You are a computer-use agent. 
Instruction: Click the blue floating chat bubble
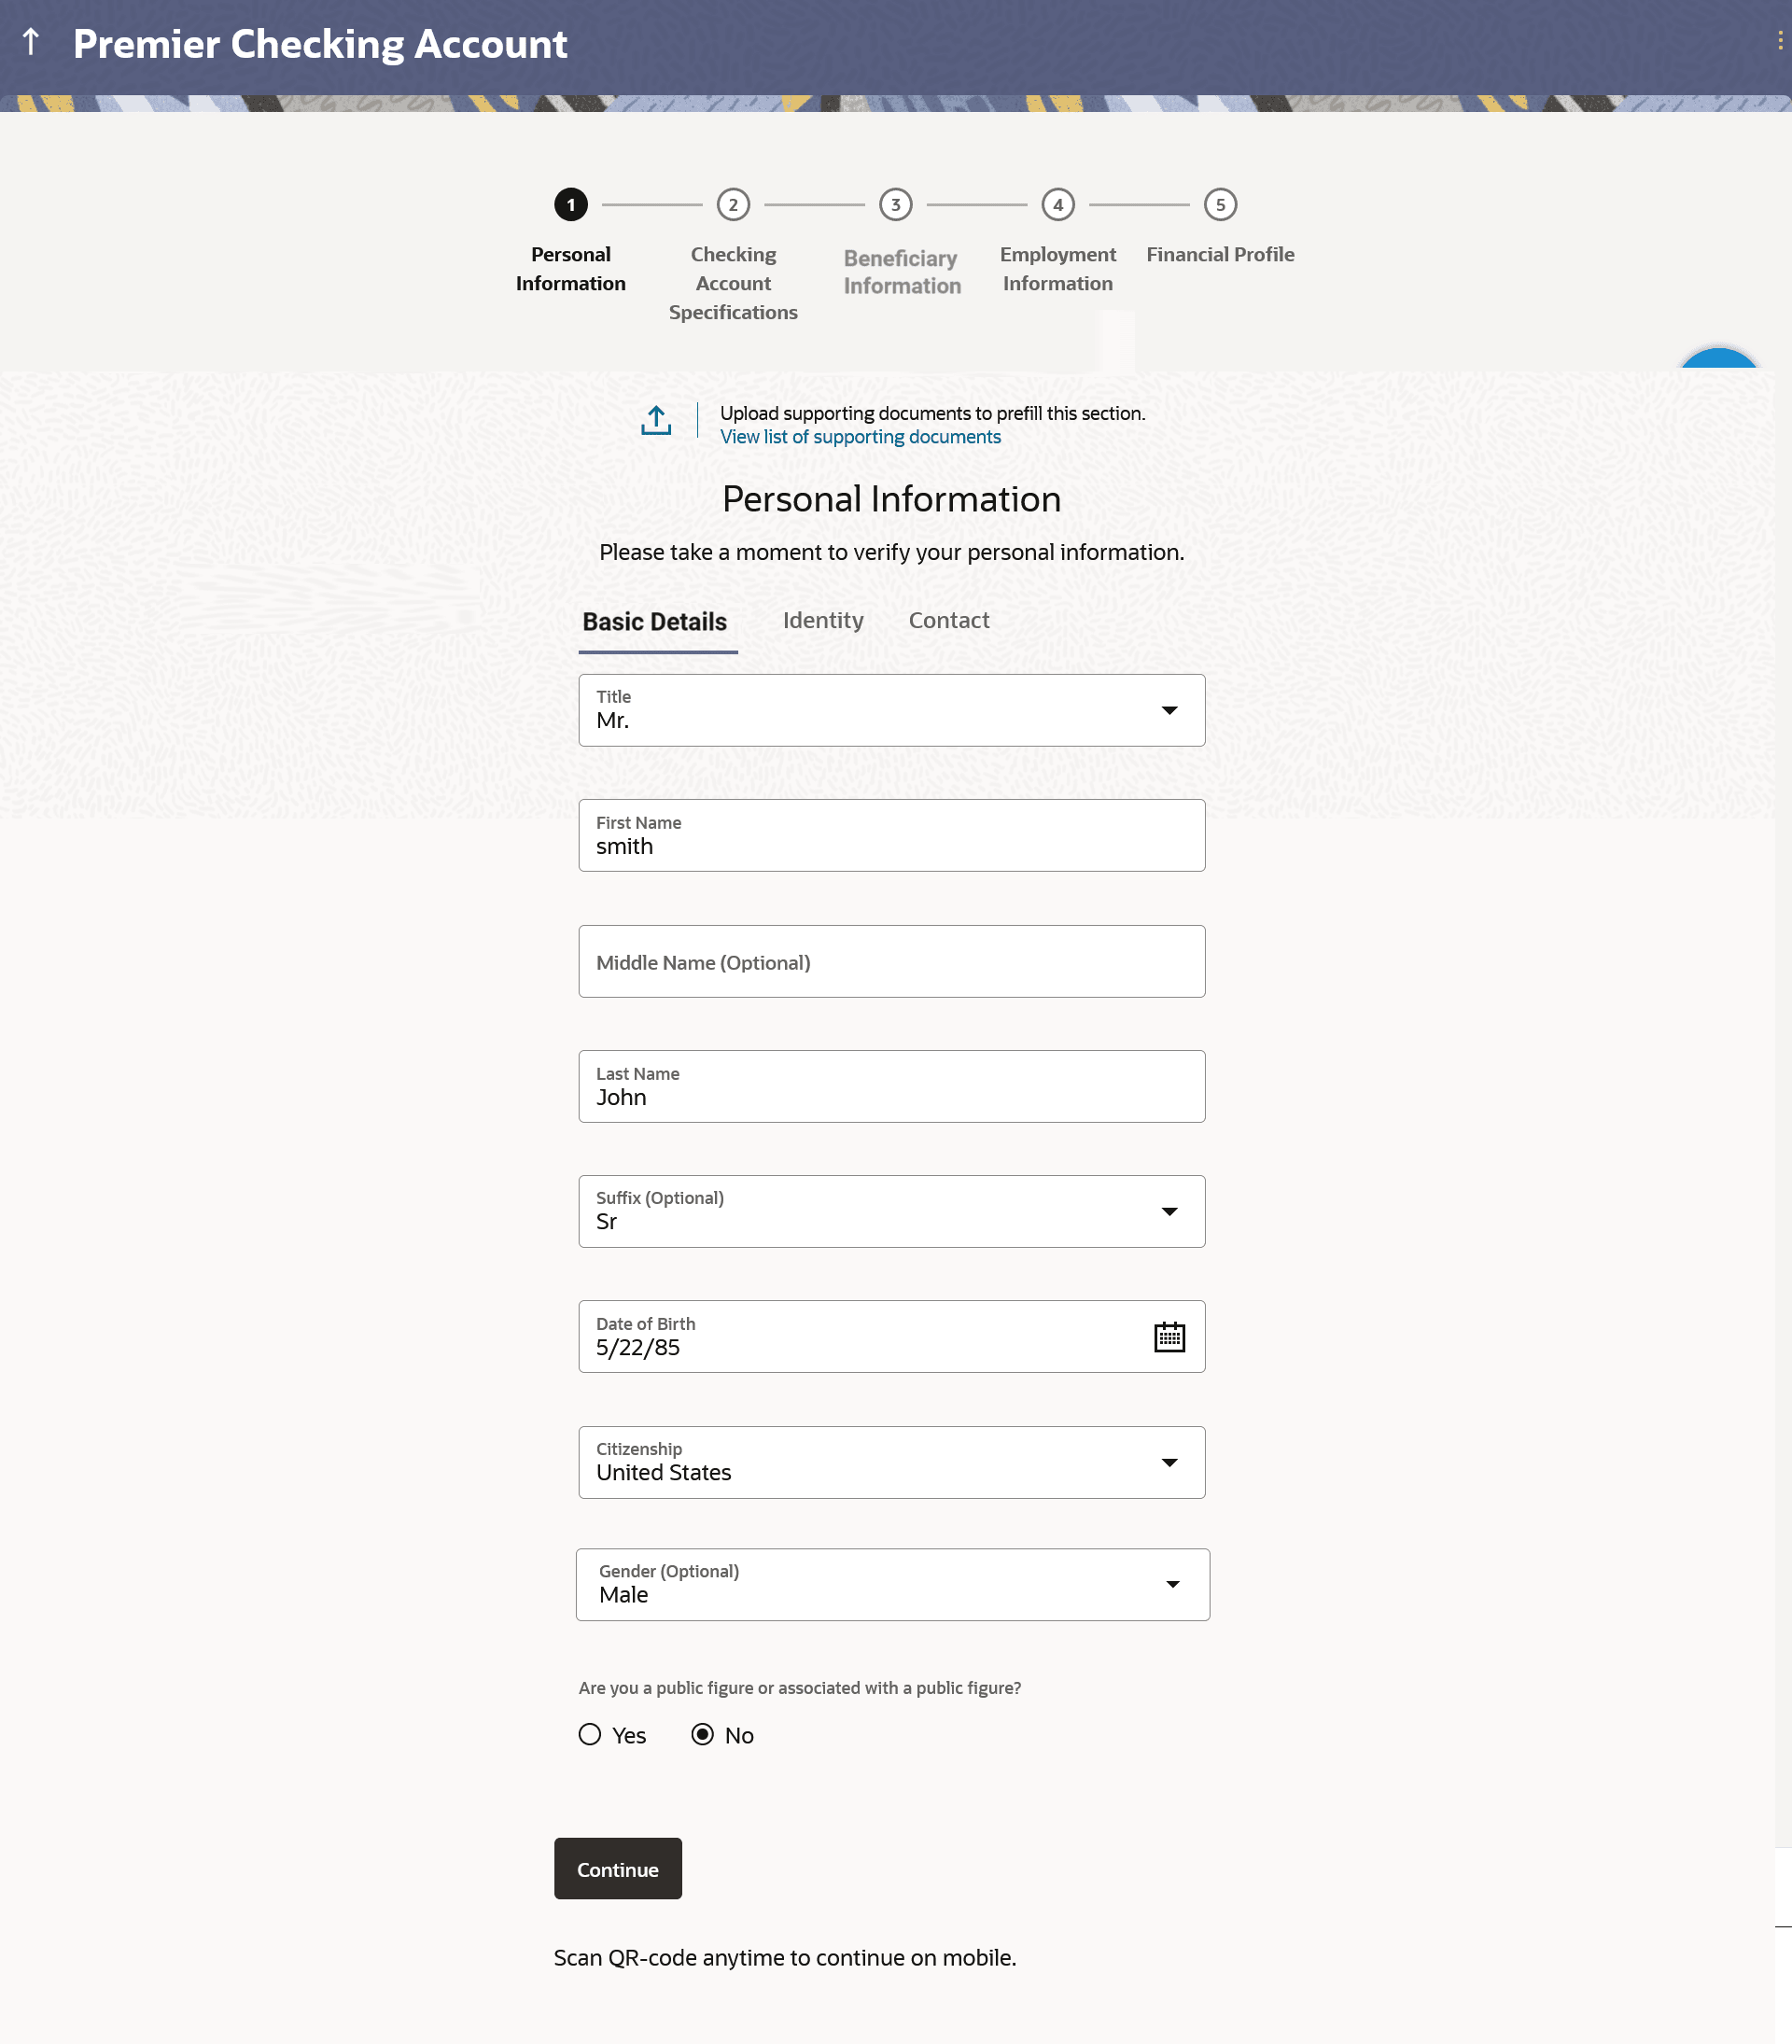pos(1717,360)
